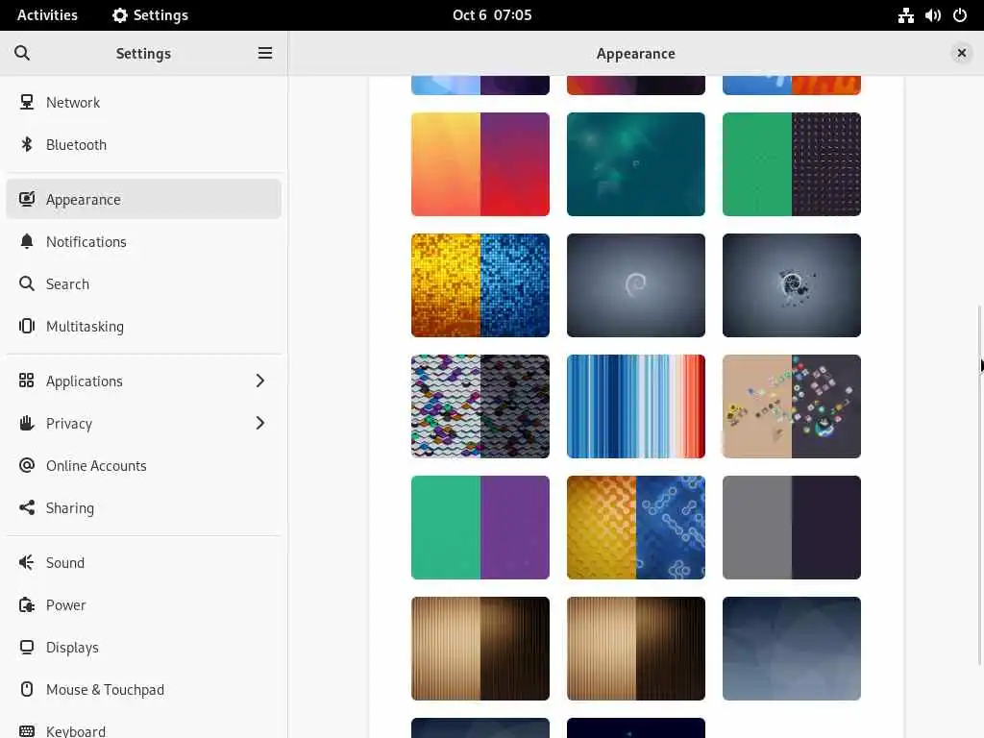Select the second brown wood stripes wallpaper
This screenshot has width=984, height=738.
coord(636,649)
